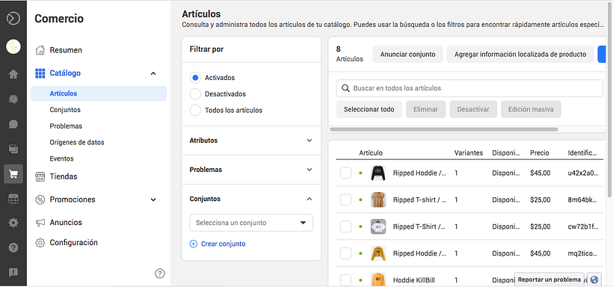Open the WhatsApp icon in dark rail
This screenshot has height=287, width=613.
(13, 99)
